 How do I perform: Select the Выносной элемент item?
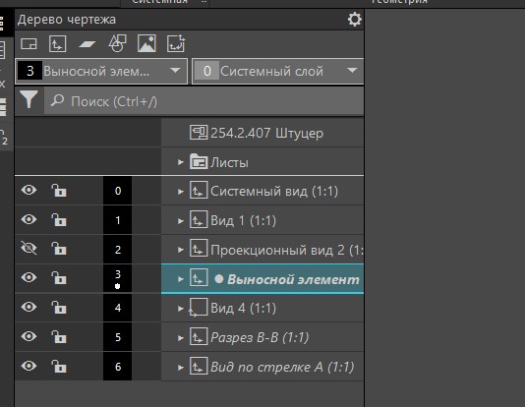[293, 279]
